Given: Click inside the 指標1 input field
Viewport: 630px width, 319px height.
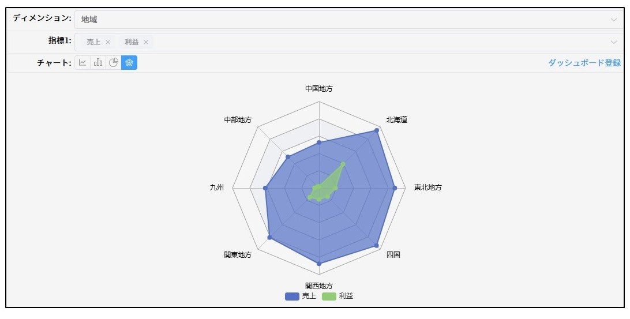Looking at the screenshot, I should 375,42.
